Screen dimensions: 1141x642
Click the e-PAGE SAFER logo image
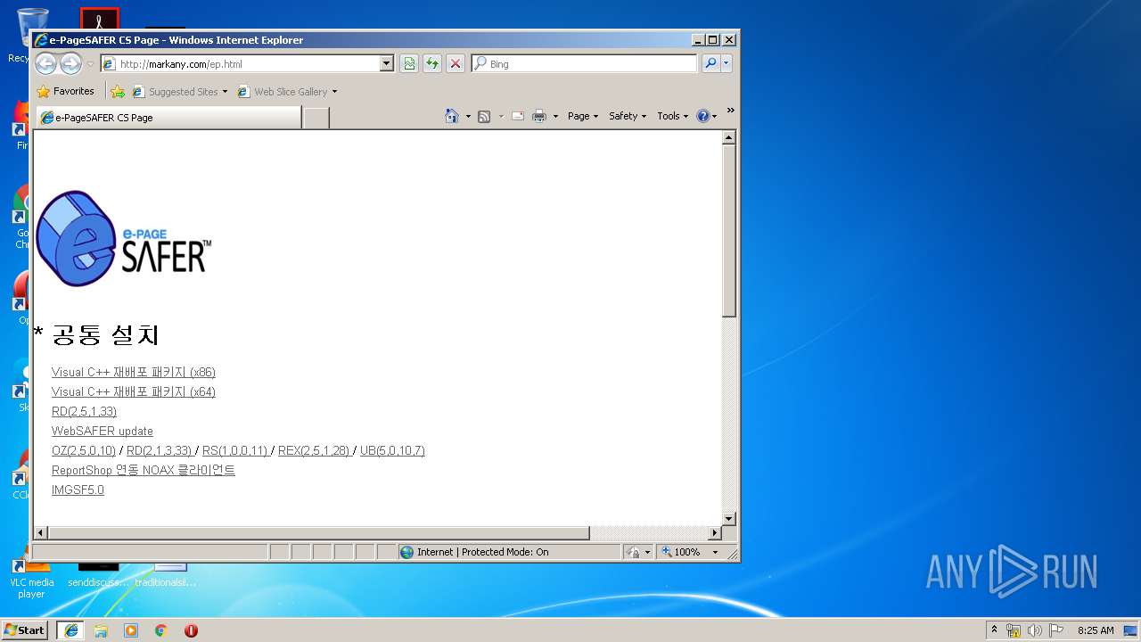tap(124, 238)
